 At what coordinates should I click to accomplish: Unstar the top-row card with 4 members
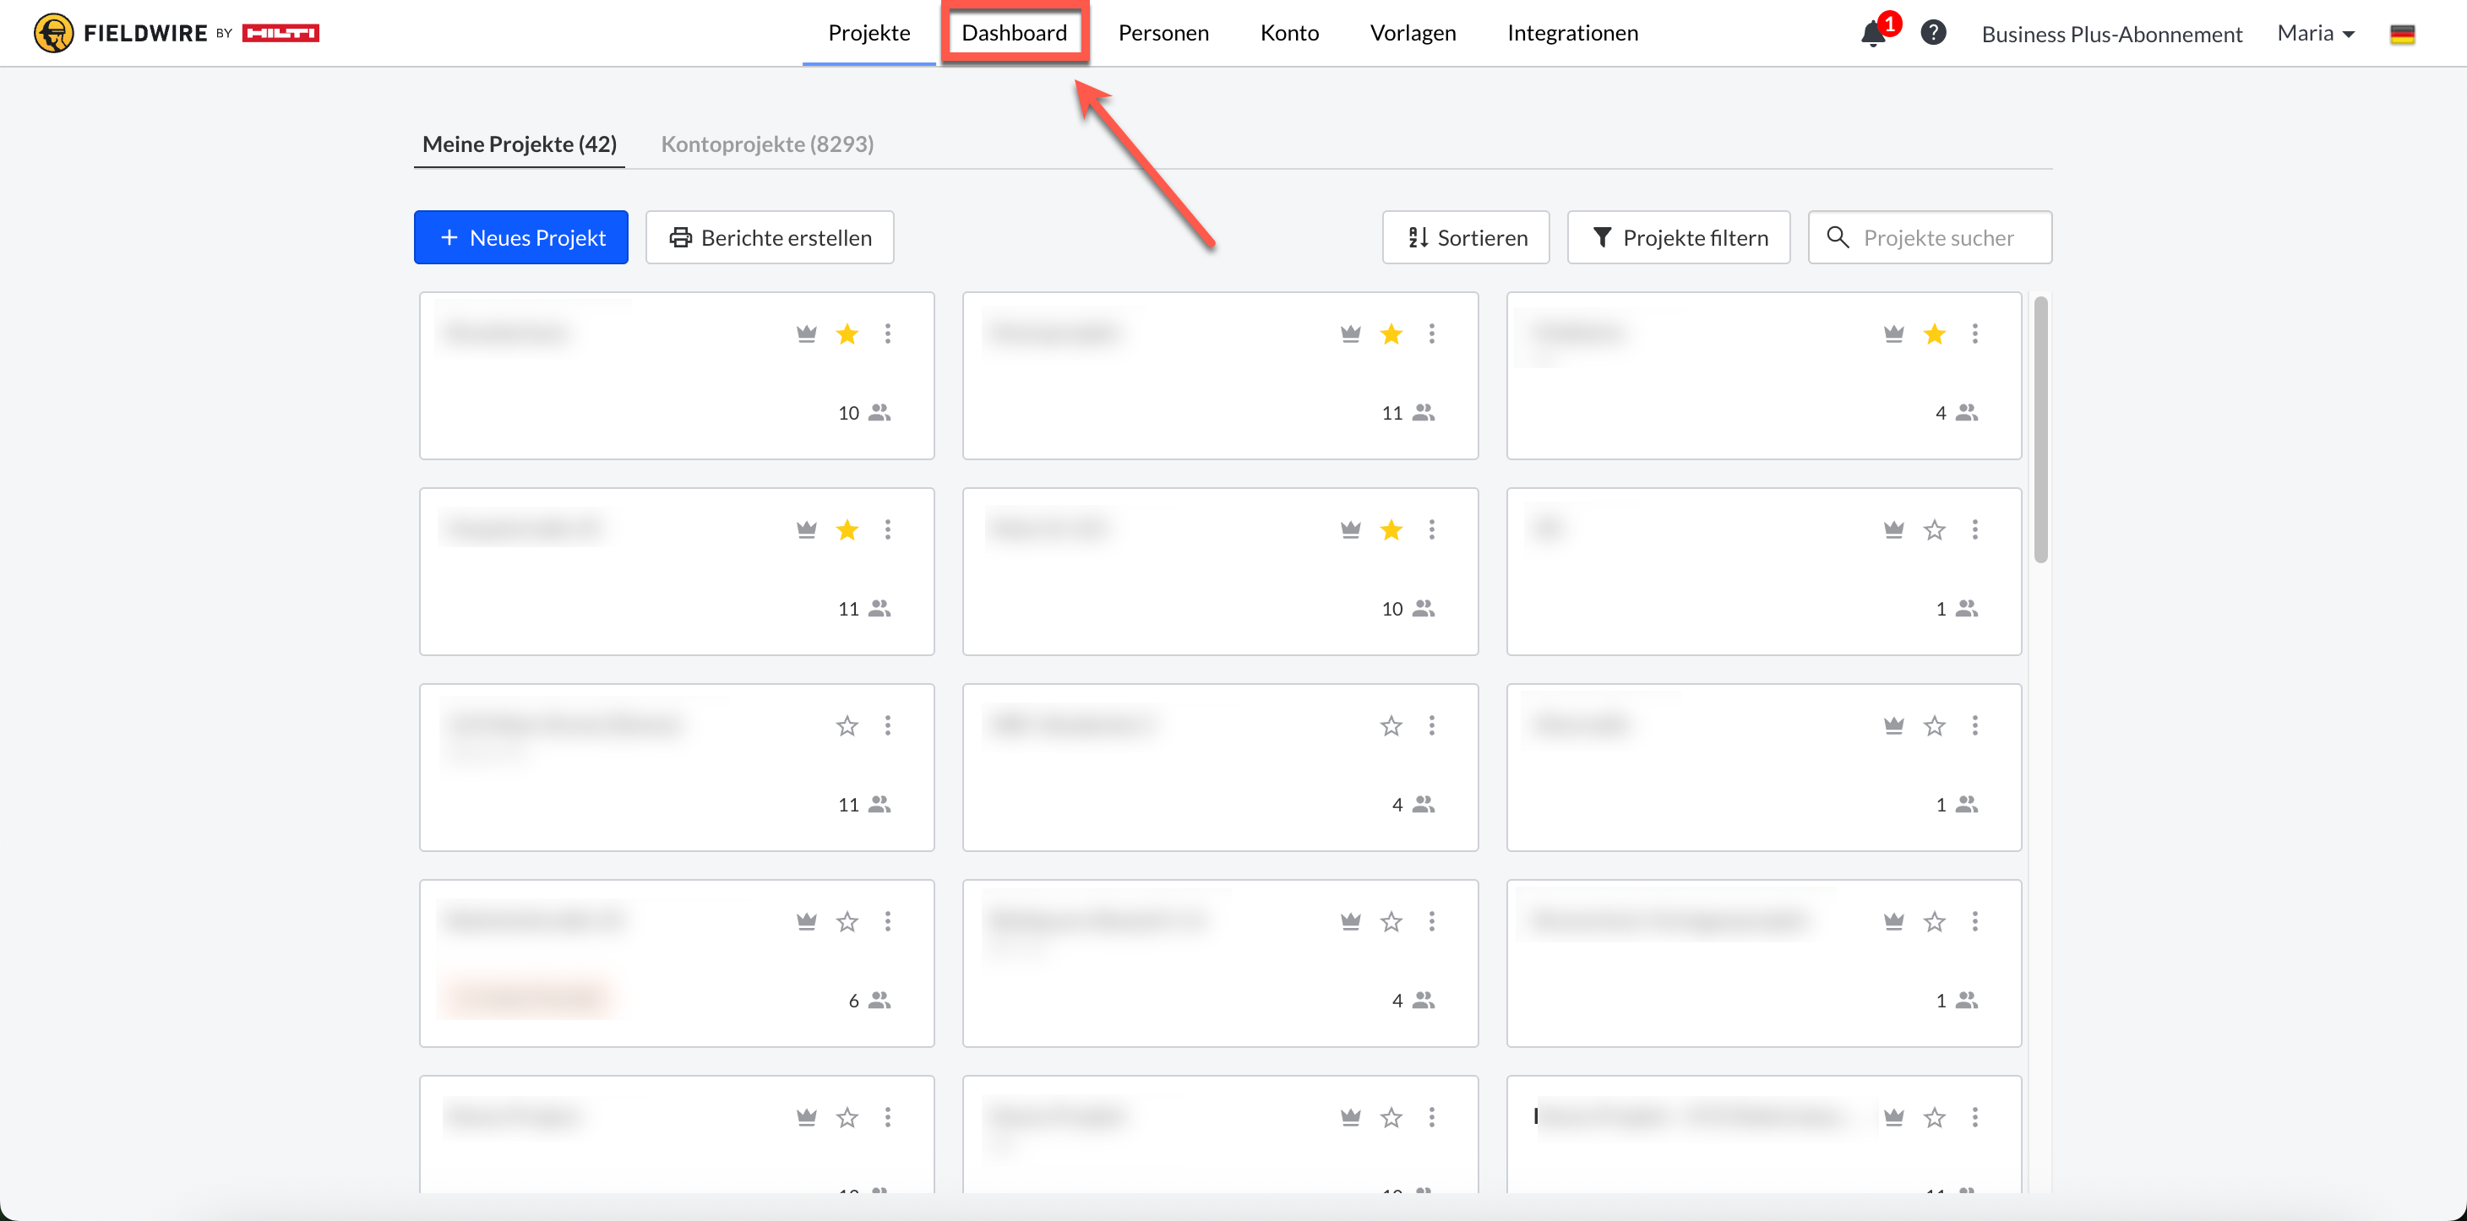click(1934, 333)
